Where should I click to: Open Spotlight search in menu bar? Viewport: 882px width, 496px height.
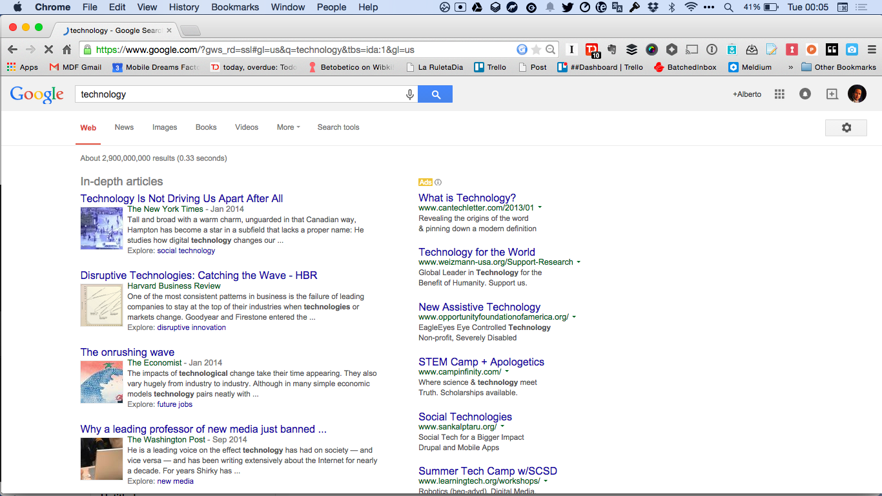click(x=729, y=7)
